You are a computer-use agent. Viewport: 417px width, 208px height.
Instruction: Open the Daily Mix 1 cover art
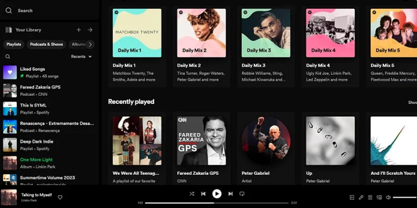click(137, 33)
